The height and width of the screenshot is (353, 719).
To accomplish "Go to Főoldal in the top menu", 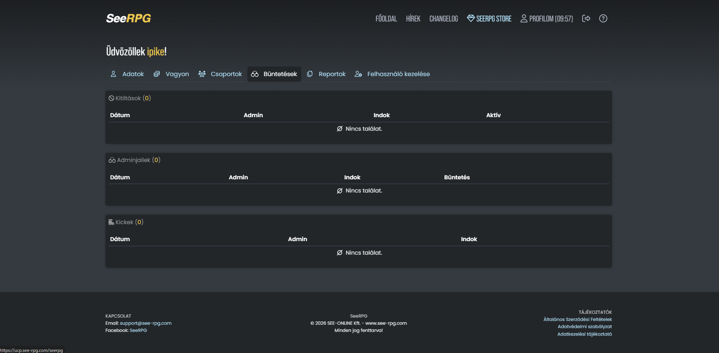I will tap(386, 18).
